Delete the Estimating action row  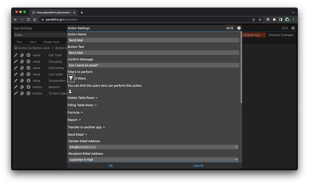pyautogui.click(x=28, y=68)
